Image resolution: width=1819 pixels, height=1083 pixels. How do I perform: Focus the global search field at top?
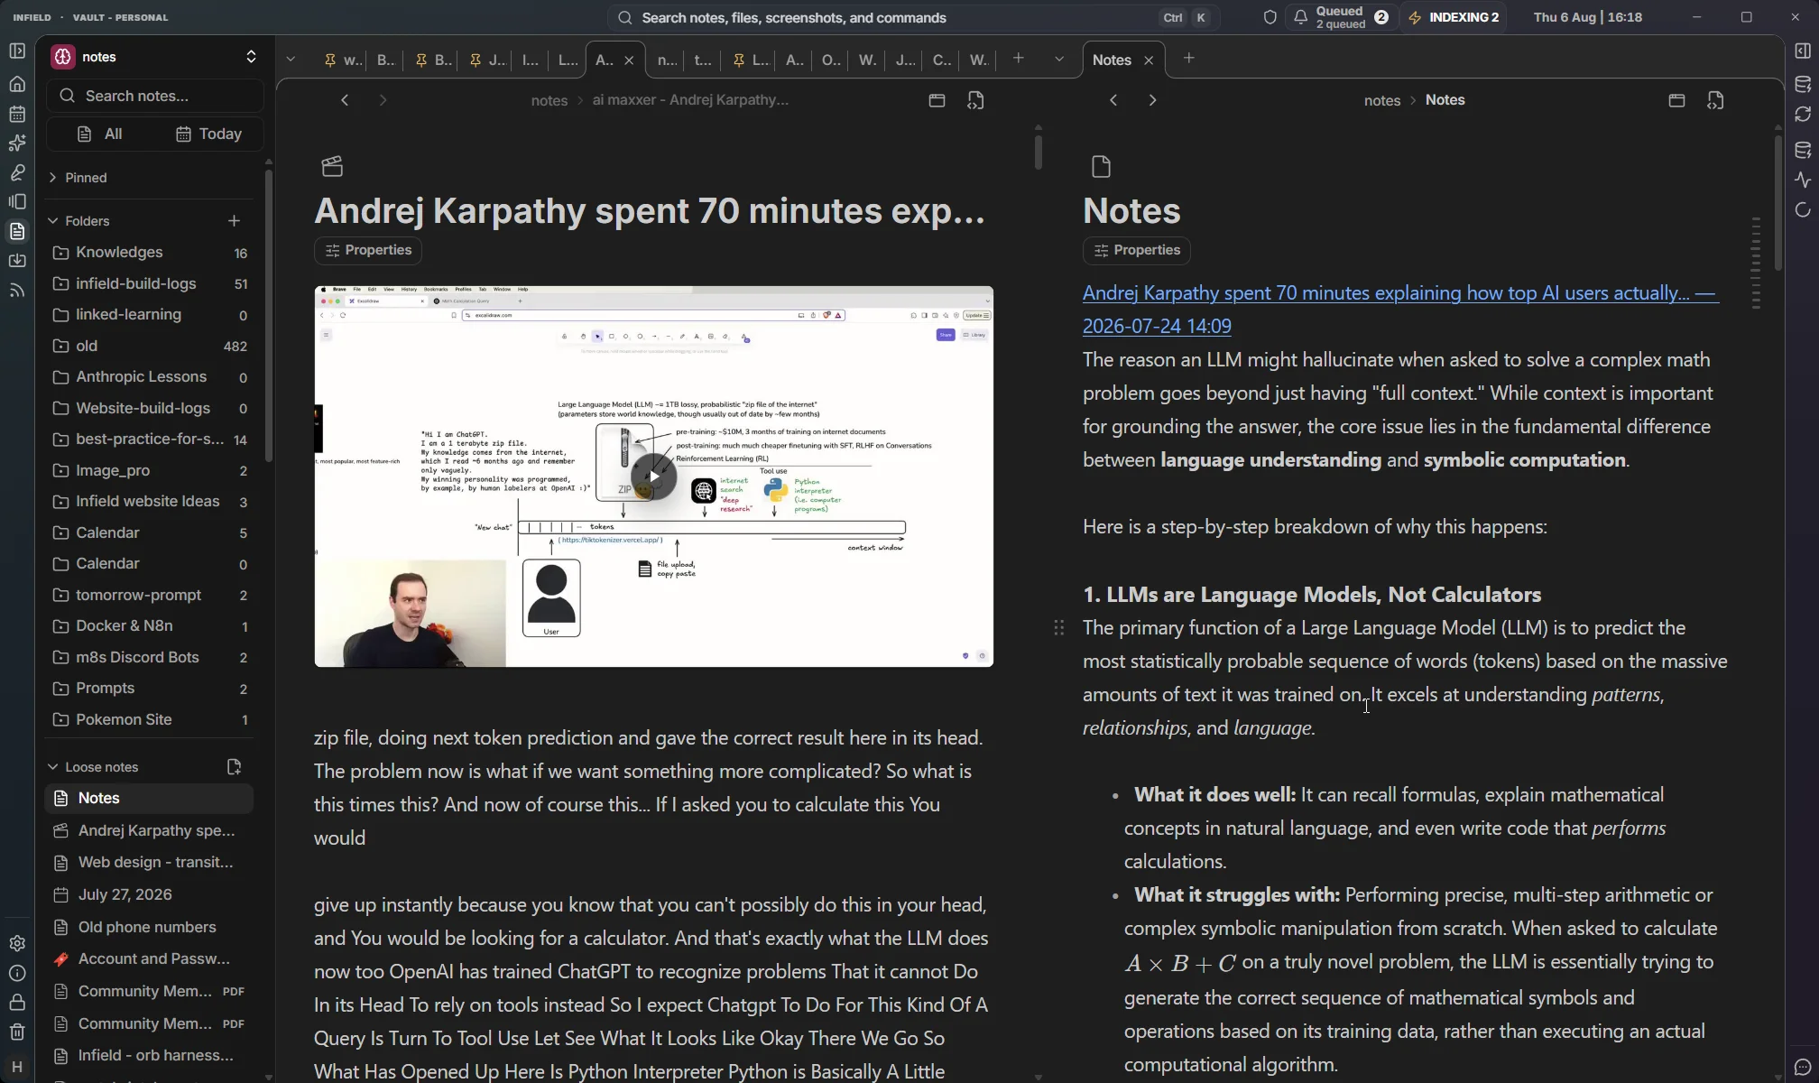911,17
